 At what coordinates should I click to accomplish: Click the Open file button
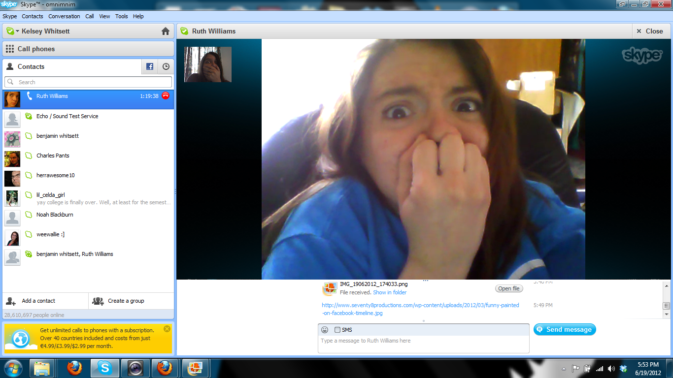coord(508,288)
